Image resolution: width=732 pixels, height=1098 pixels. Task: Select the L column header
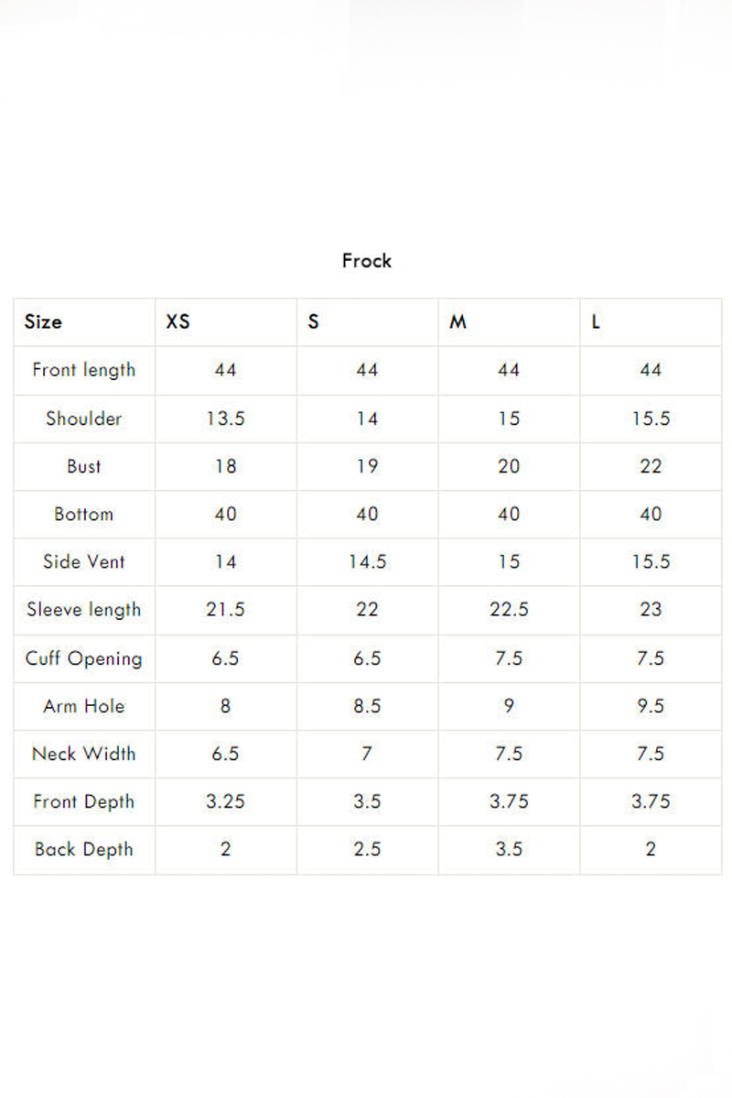click(651, 322)
